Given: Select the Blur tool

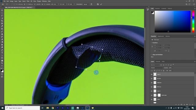Looking at the screenshot, I should [x=2, y=45].
